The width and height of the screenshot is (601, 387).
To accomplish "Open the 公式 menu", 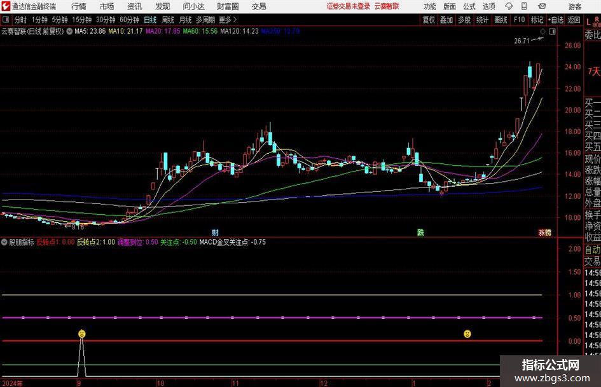I will pos(469,6).
